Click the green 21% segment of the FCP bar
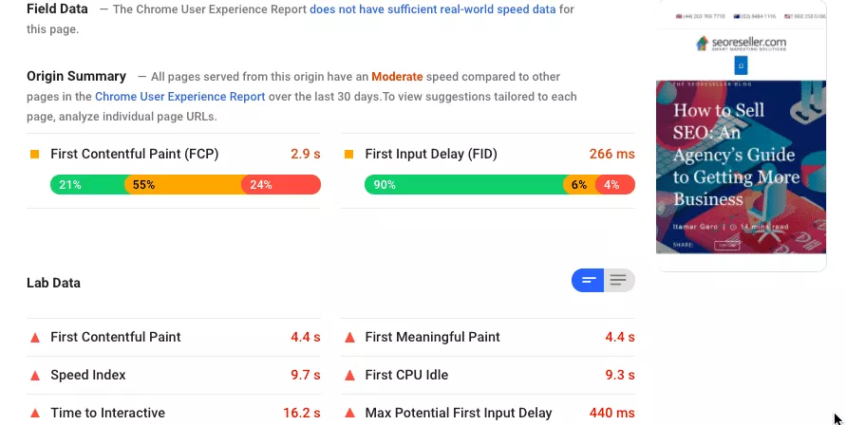 click(87, 185)
